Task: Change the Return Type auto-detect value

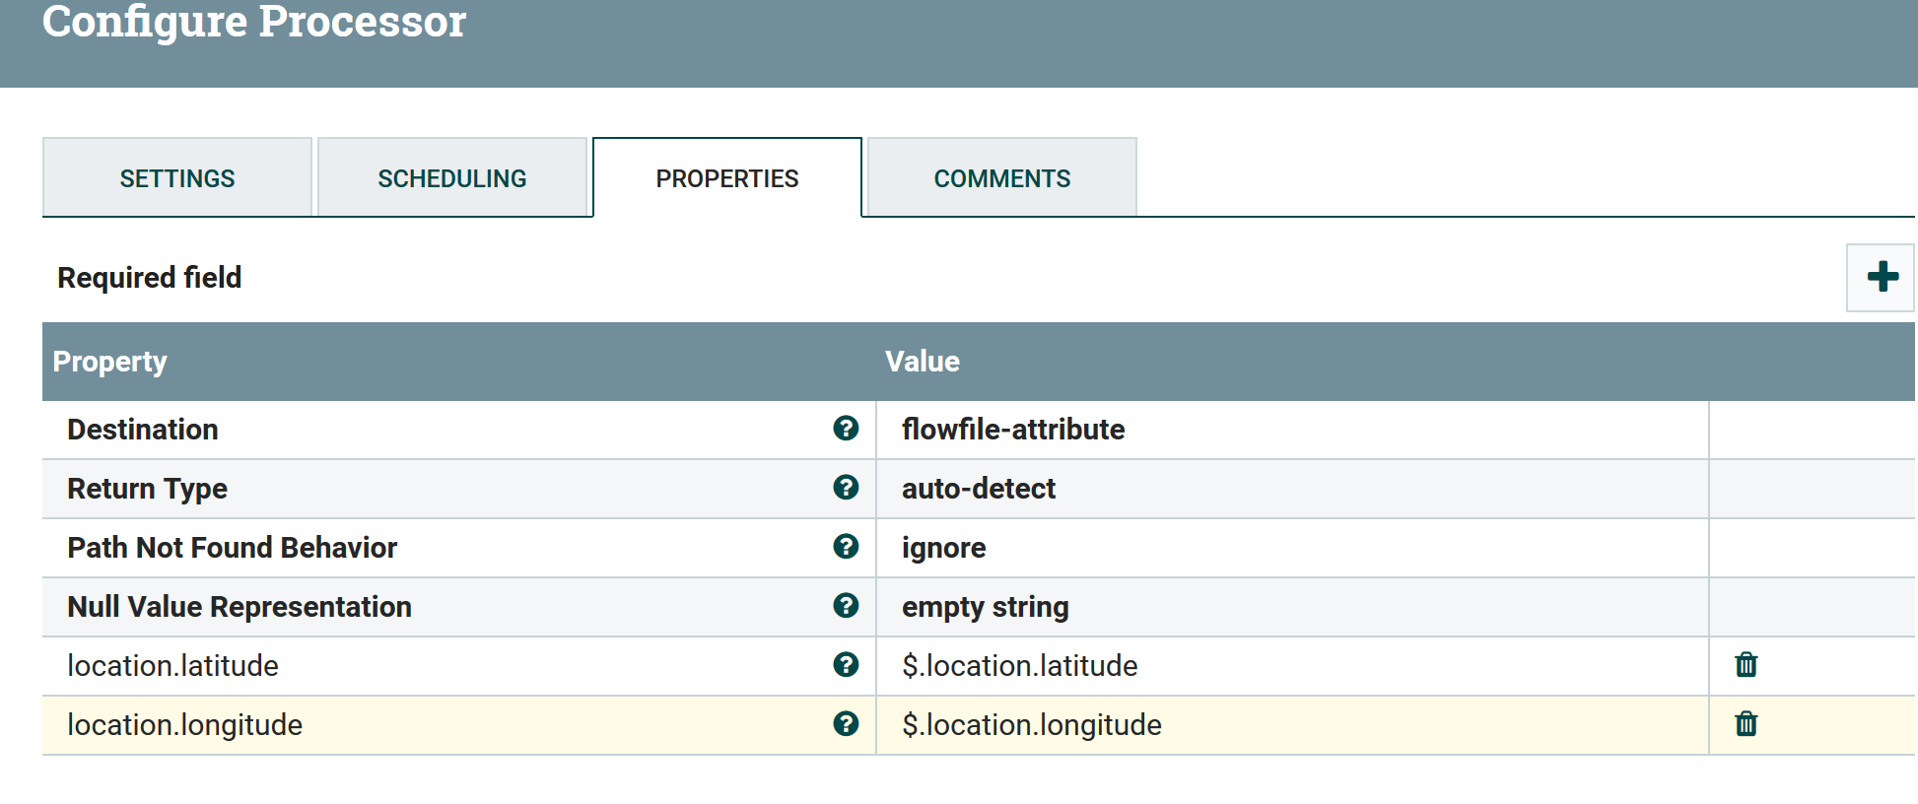Action: pyautogui.click(x=979, y=489)
